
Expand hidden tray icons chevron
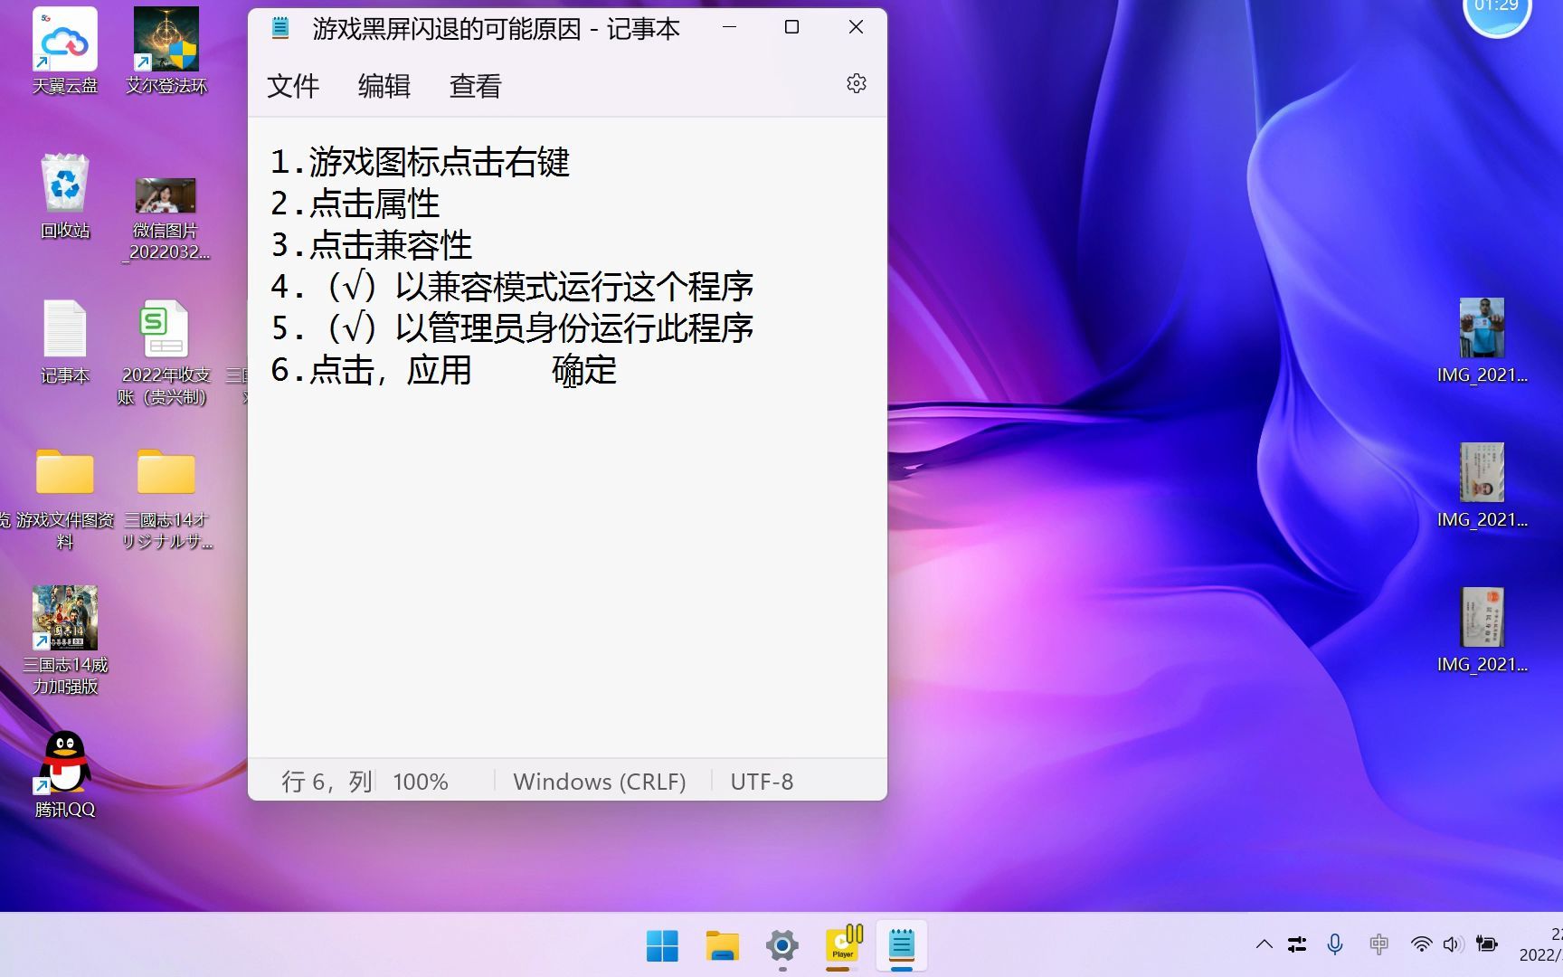click(1265, 944)
